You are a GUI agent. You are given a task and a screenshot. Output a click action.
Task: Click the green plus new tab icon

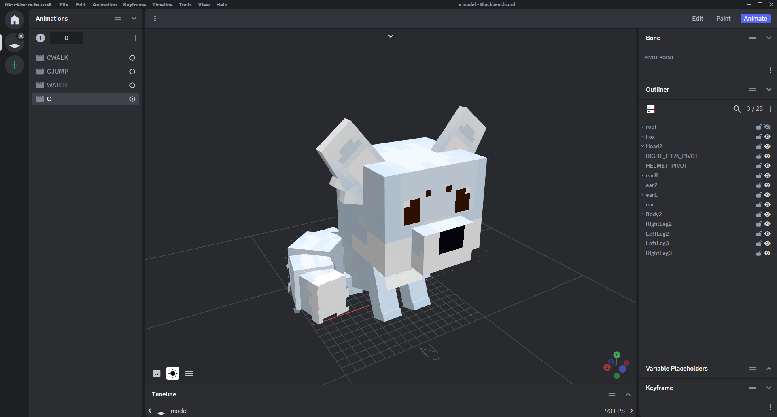pos(15,65)
